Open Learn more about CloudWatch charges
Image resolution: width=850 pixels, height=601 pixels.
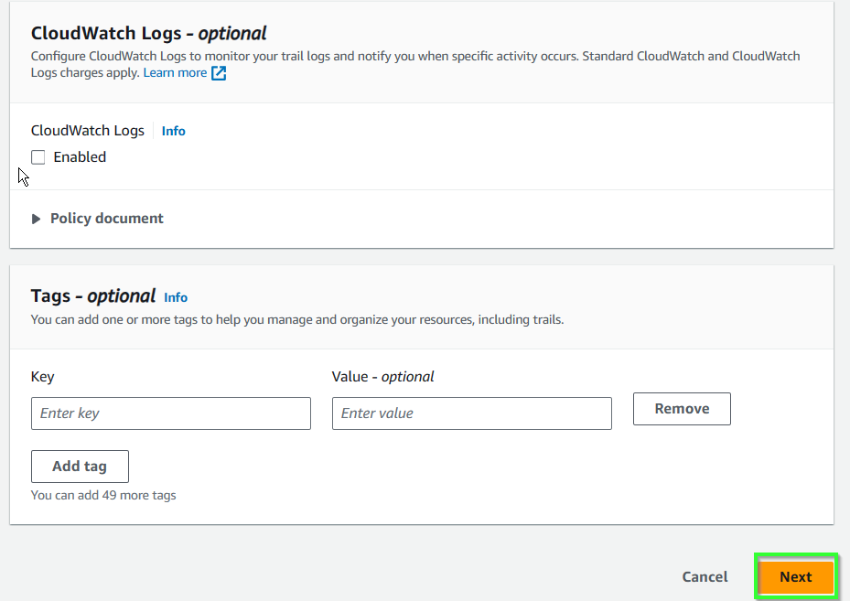tap(175, 72)
